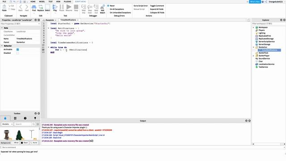This screenshot has height=161, width=286.
Task: Click the Pause test button
Action: pyautogui.click(x=62, y=8)
